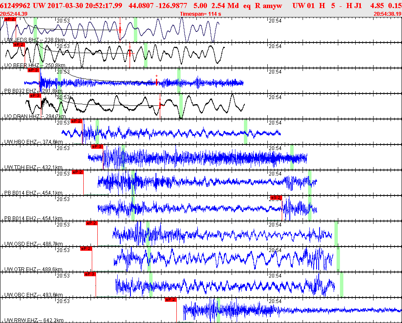Viewport: 402px width, 323px height.
Task: Click the 20:53 time label on UW.RRW trace
Action: pos(63,301)
